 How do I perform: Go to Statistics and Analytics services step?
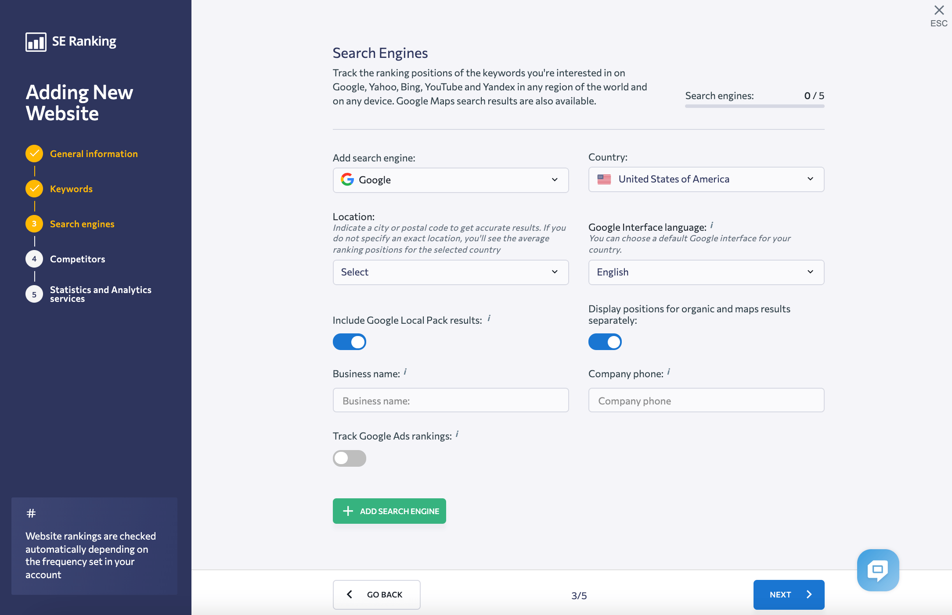point(101,294)
